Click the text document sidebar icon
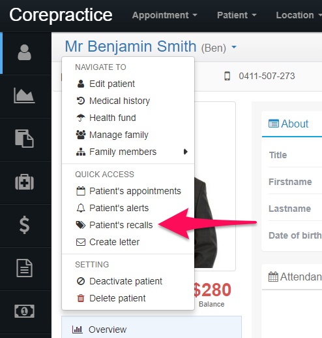This screenshot has height=338, width=322. pos(24,268)
